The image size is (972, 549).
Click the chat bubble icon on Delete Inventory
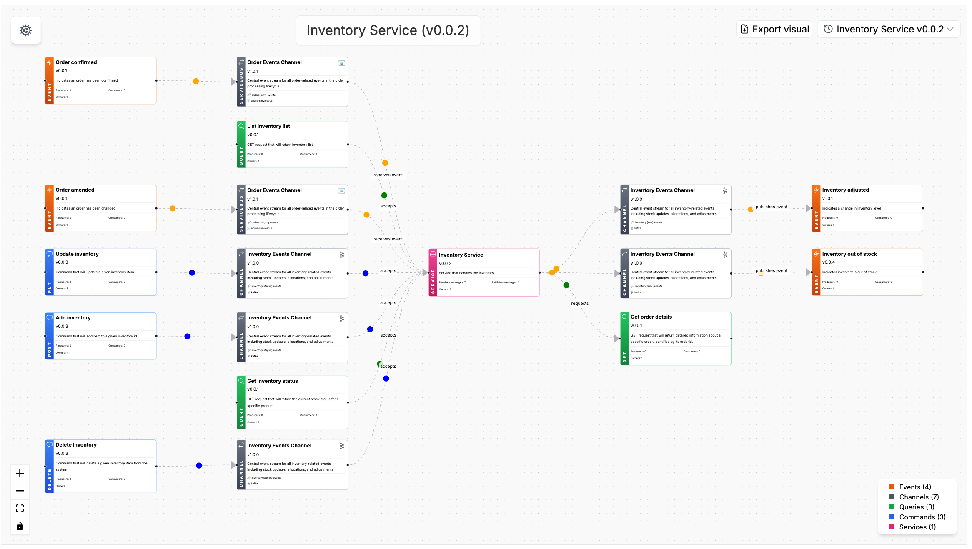pyautogui.click(x=50, y=444)
